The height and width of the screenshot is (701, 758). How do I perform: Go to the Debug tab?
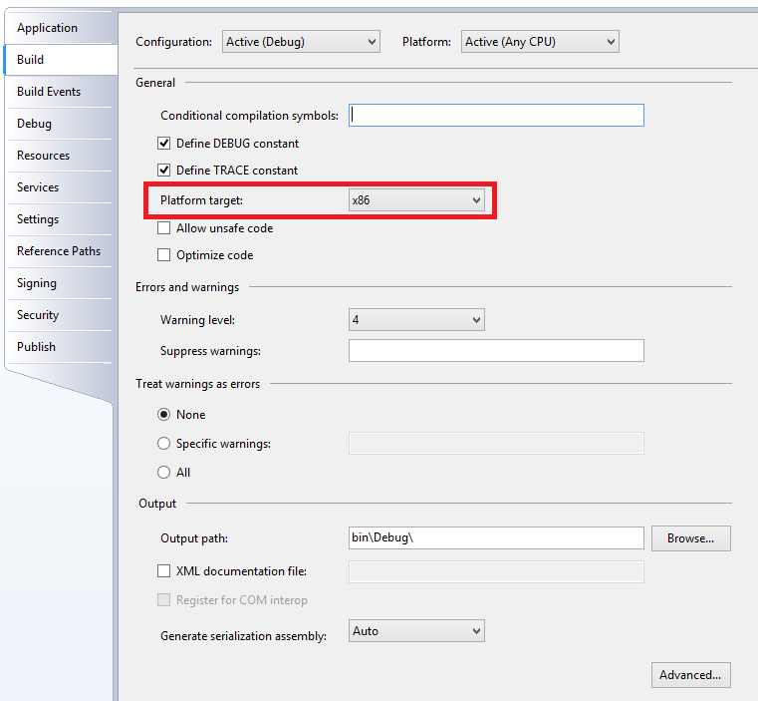pyautogui.click(x=34, y=124)
